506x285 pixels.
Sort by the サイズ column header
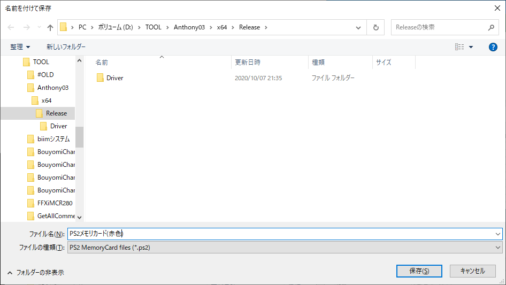pos(384,62)
